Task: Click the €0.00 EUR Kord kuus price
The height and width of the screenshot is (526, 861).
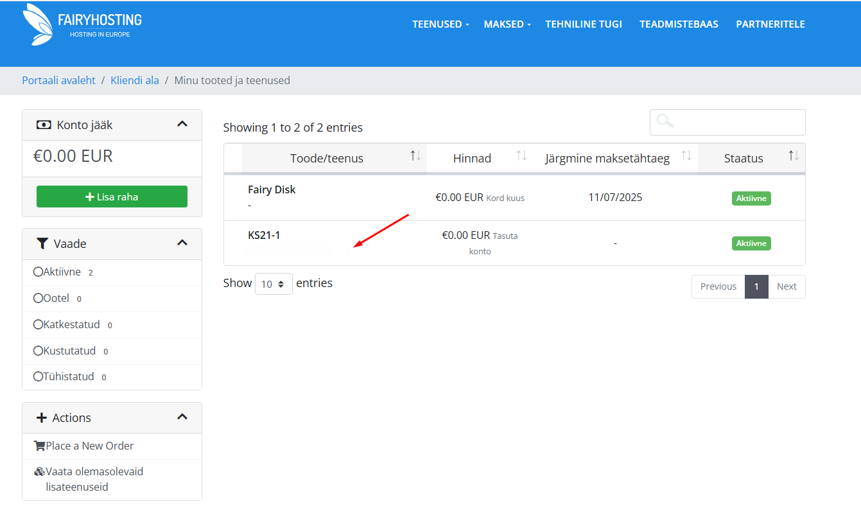Action: click(480, 198)
